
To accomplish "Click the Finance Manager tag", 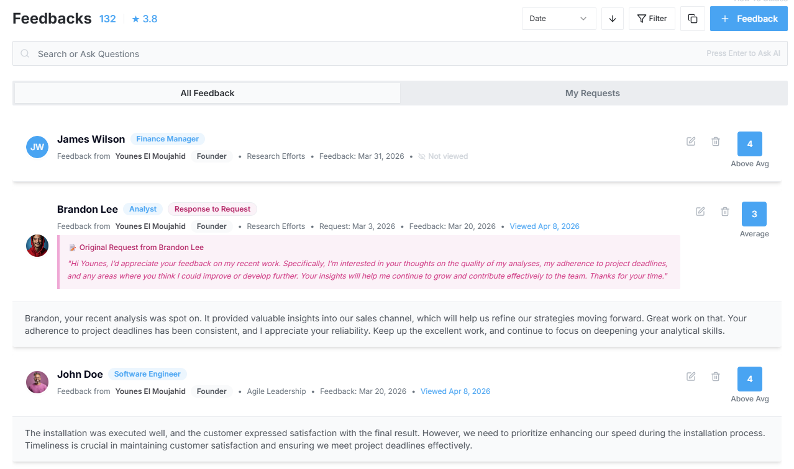I will [168, 139].
